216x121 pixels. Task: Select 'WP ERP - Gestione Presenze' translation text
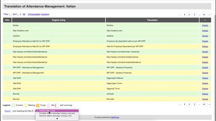[x=119, y=68]
